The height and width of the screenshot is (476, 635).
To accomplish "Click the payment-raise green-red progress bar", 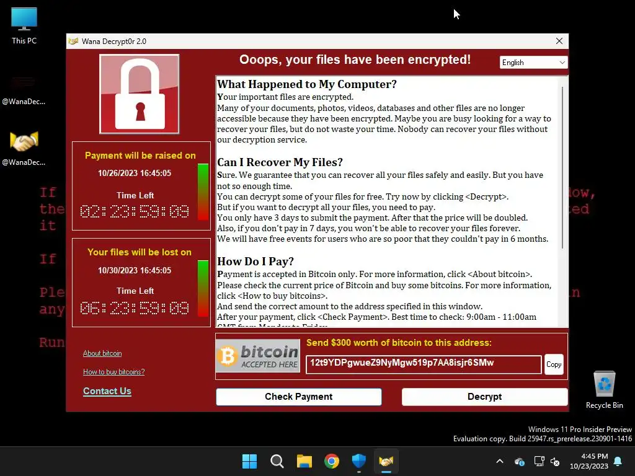I will click(203, 192).
